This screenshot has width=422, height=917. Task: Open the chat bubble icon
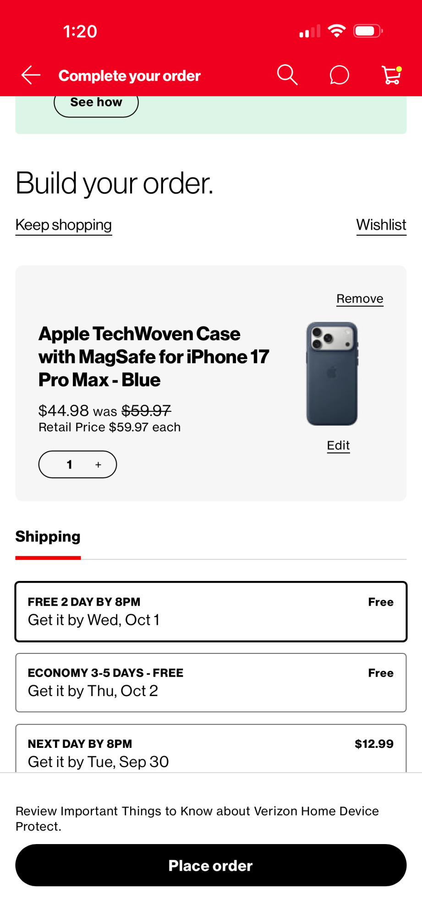click(339, 75)
